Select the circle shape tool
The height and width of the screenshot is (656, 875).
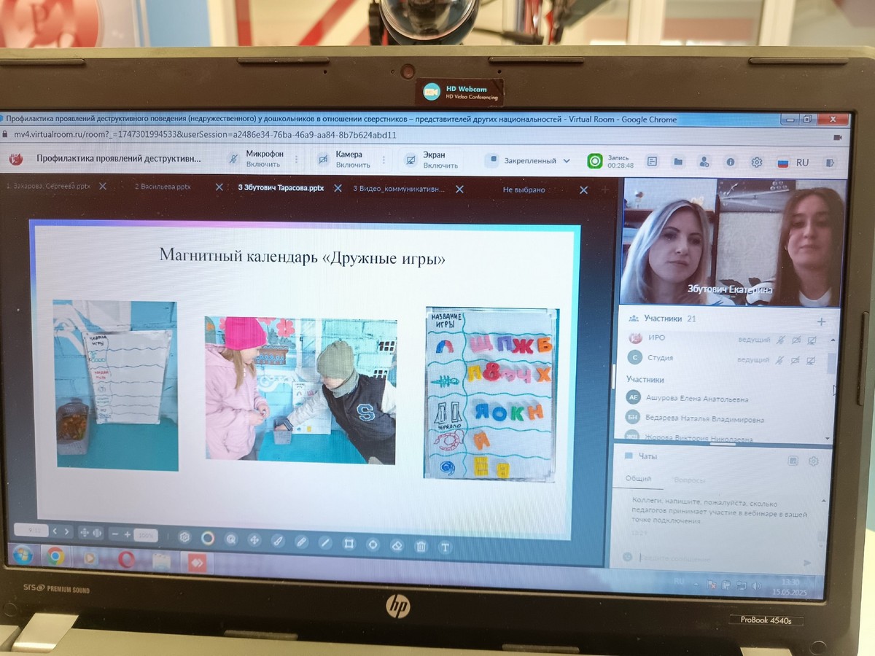tap(373, 544)
